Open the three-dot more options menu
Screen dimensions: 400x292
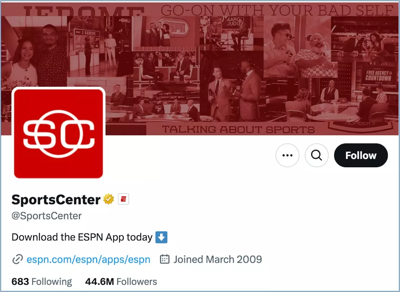coord(287,155)
